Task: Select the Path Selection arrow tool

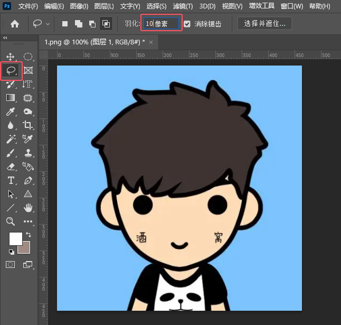Action: point(11,194)
